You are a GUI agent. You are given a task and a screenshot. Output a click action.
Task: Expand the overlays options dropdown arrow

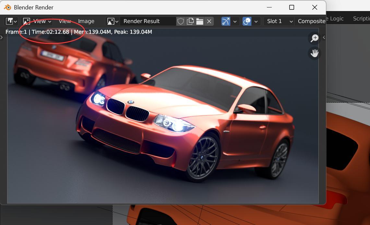coord(256,21)
